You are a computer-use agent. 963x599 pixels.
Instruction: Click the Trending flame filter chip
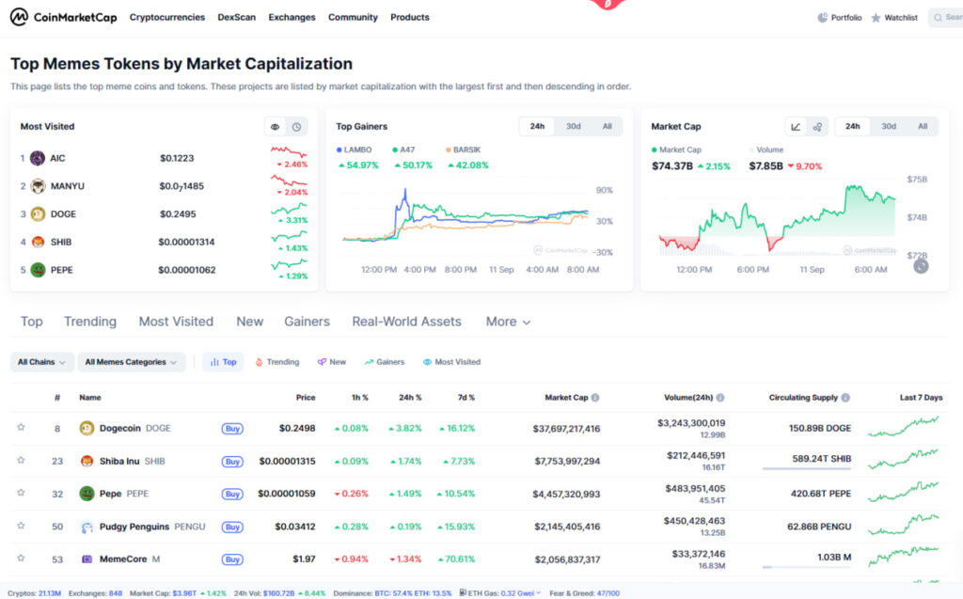(277, 362)
